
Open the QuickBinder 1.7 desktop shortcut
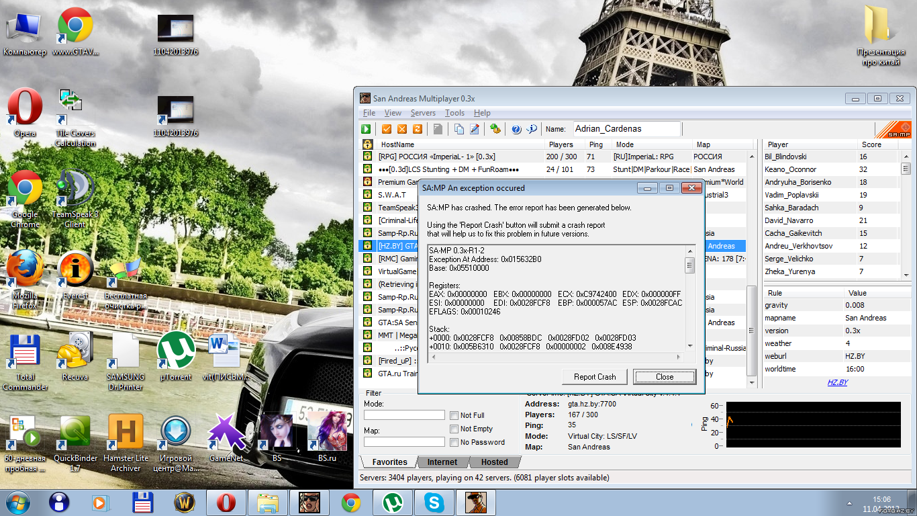pyautogui.click(x=76, y=443)
